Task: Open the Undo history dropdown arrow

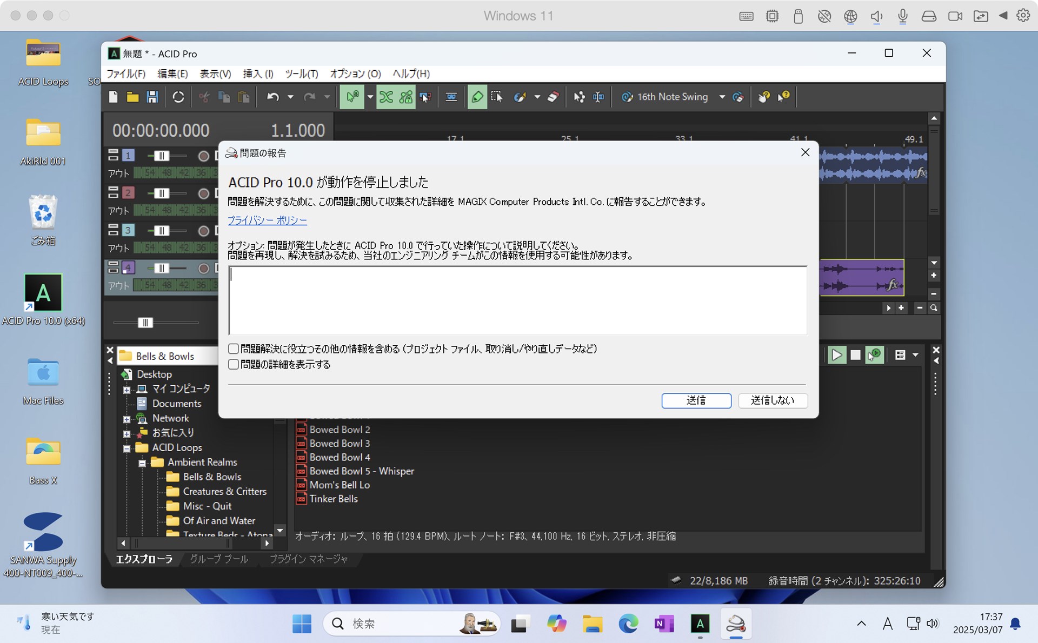Action: click(290, 97)
